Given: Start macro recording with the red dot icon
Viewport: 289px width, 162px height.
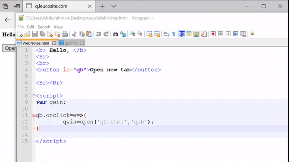Looking at the screenshot, I should tap(213, 34).
